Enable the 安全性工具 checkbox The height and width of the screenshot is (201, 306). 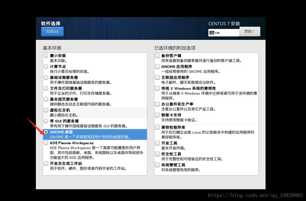157,154
